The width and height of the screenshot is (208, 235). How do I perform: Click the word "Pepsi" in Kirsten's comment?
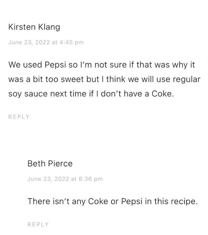[x=55, y=65]
